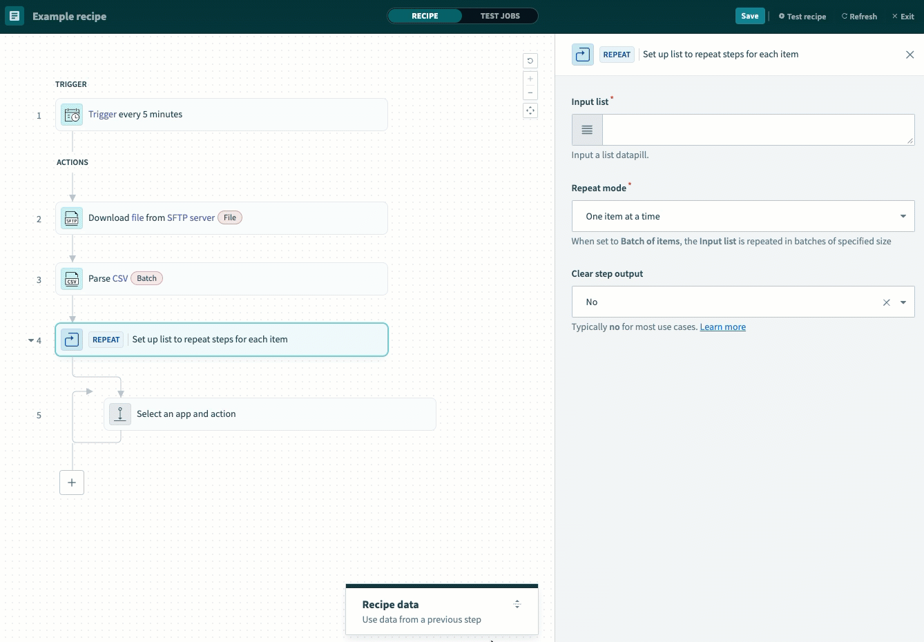Click the canvas undo/reset icon
924x642 pixels.
[530, 61]
